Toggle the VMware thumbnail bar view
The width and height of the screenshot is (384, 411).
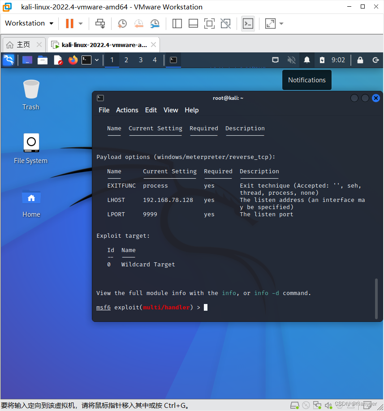pyautogui.click(x=193, y=23)
